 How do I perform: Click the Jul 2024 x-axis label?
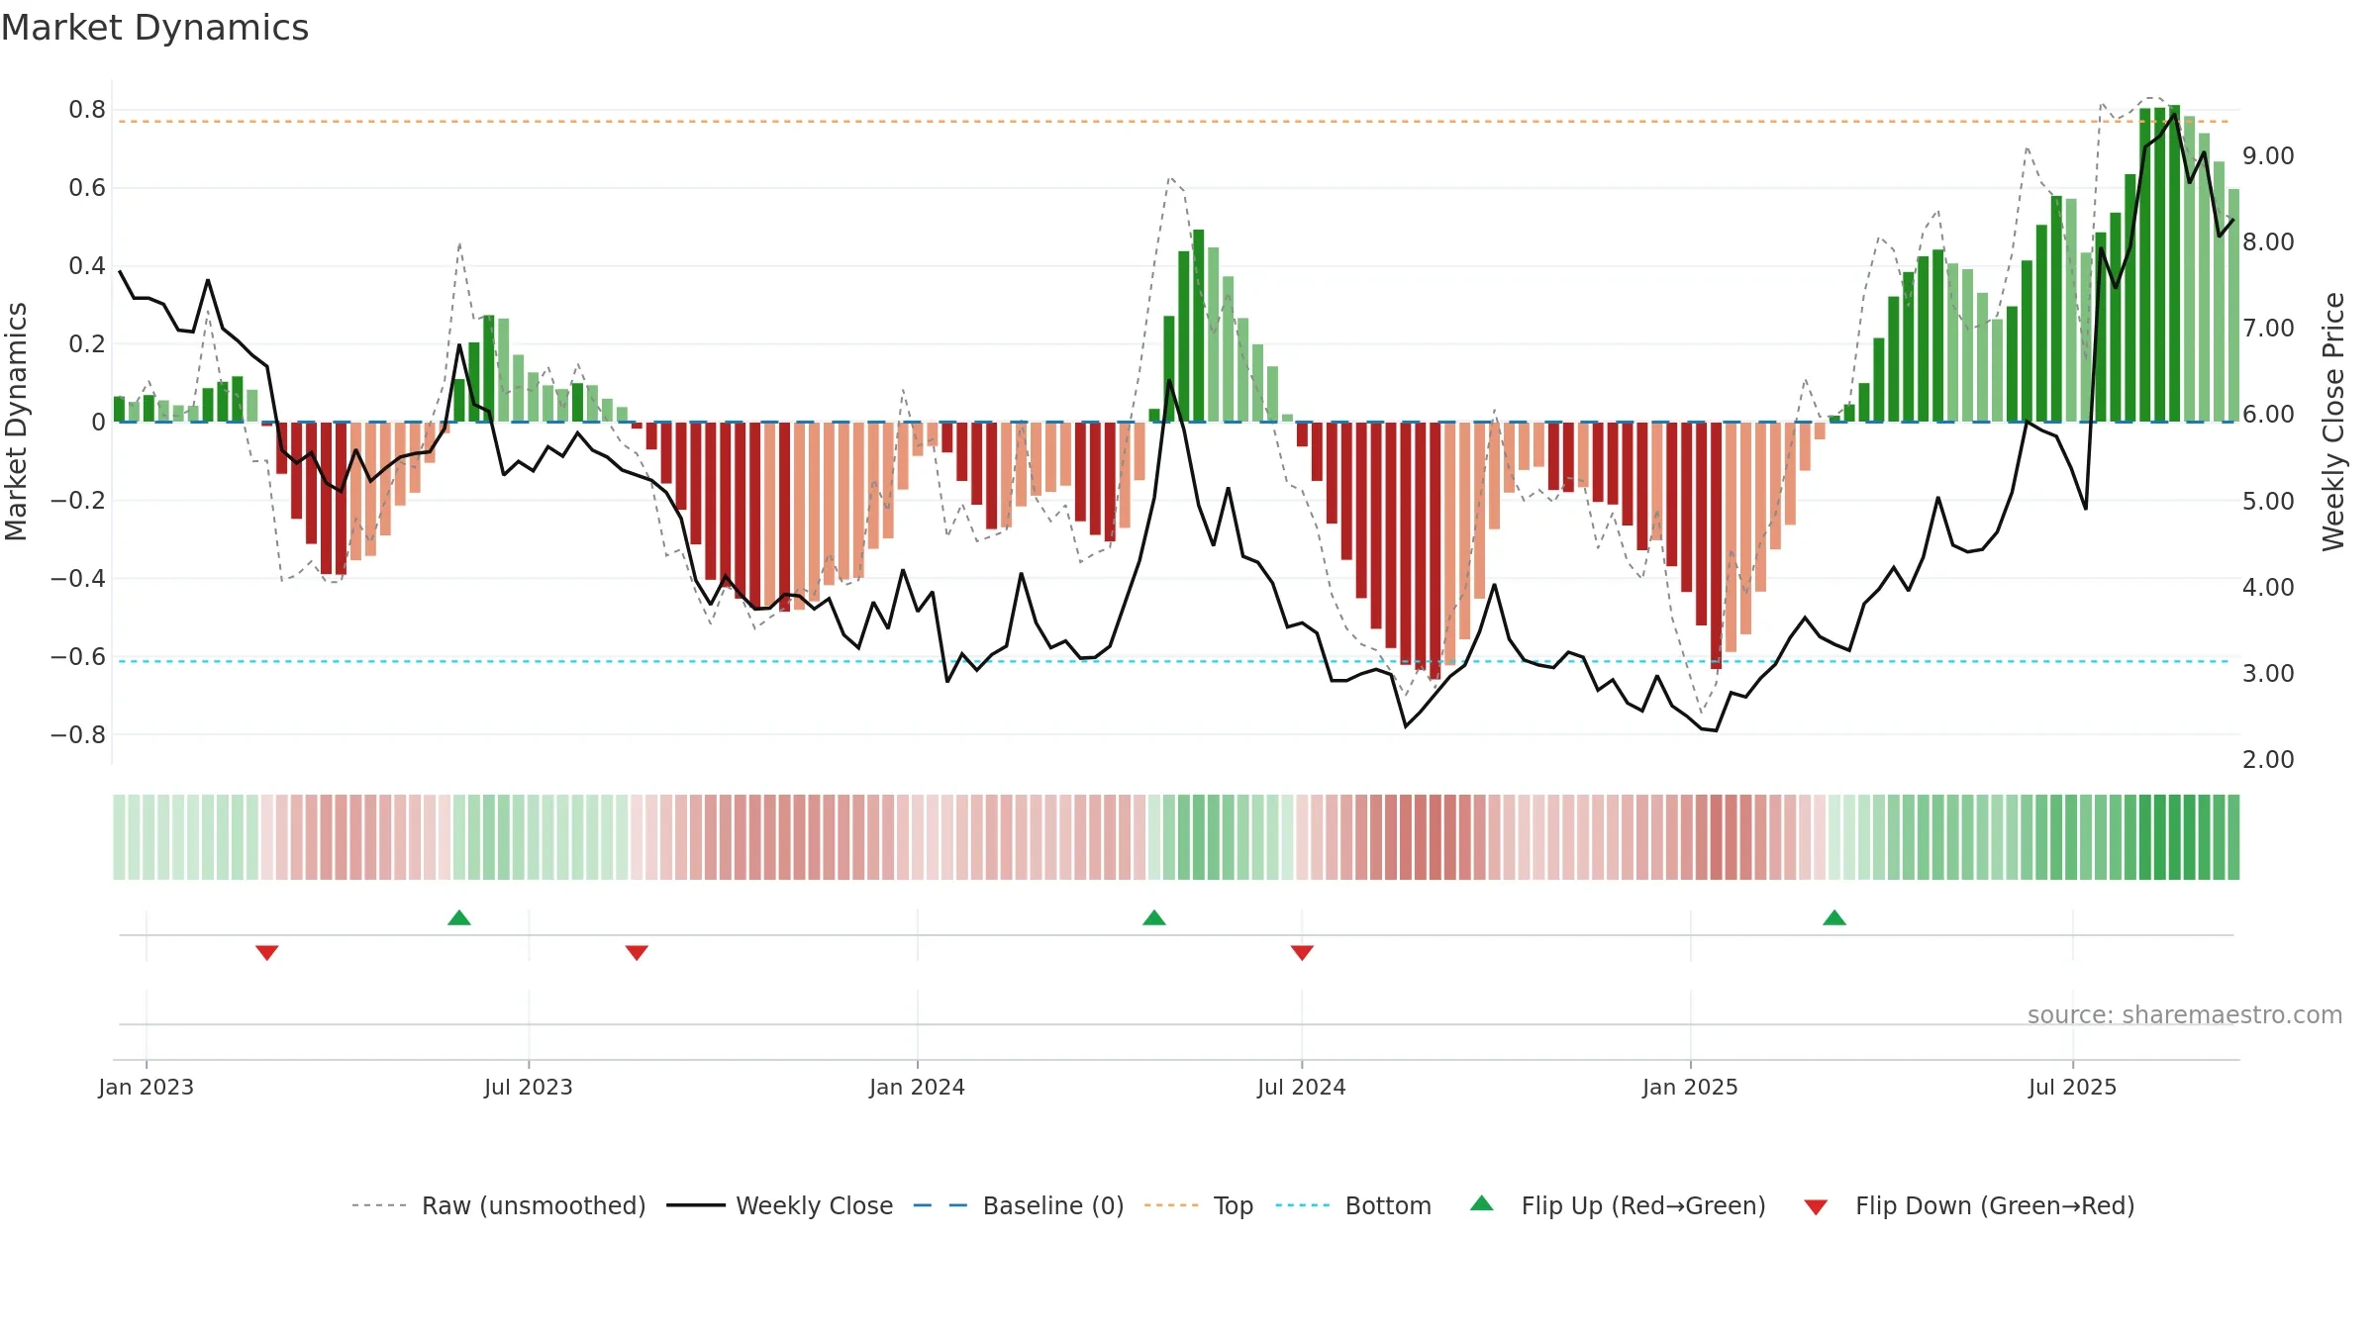(x=1302, y=1087)
